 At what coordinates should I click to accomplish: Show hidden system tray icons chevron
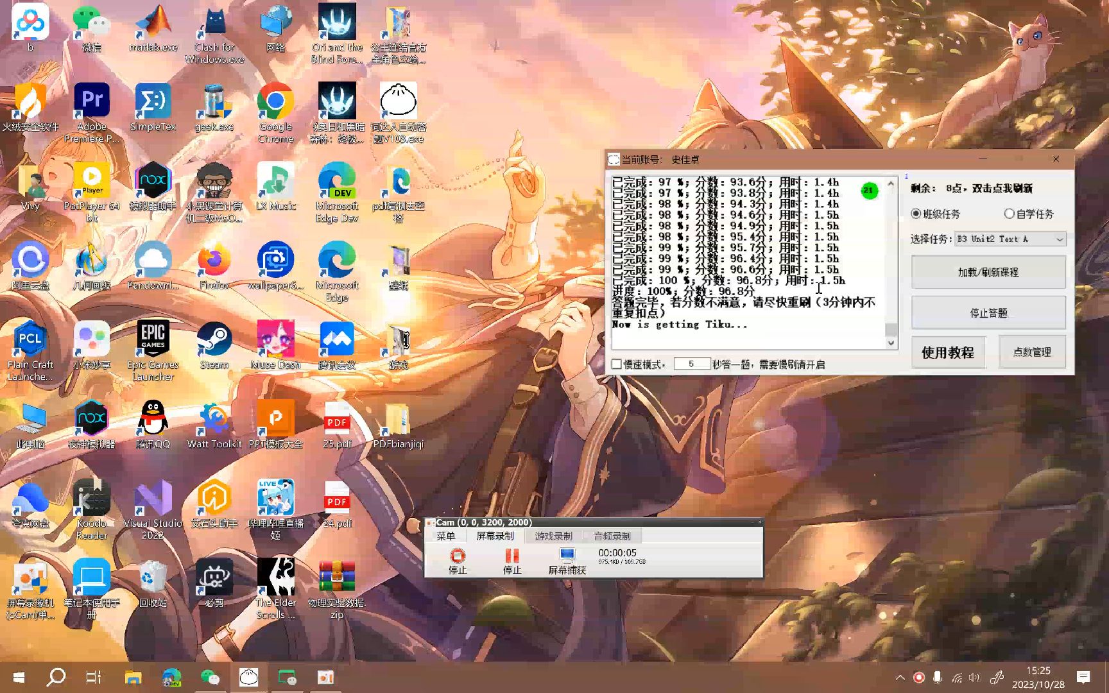pyautogui.click(x=900, y=678)
